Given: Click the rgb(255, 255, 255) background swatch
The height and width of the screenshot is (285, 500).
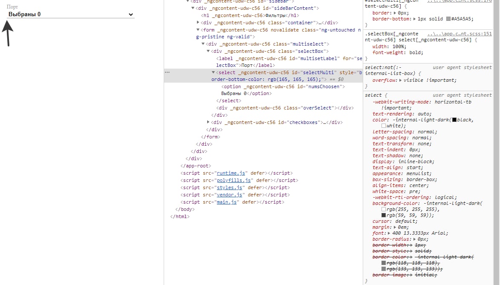Looking at the screenshot, I should pyautogui.click(x=384, y=210).
